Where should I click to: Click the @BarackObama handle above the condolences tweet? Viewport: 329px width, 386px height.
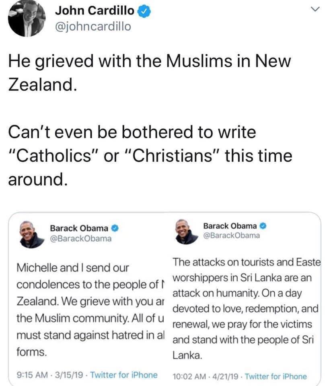pyautogui.click(x=80, y=239)
